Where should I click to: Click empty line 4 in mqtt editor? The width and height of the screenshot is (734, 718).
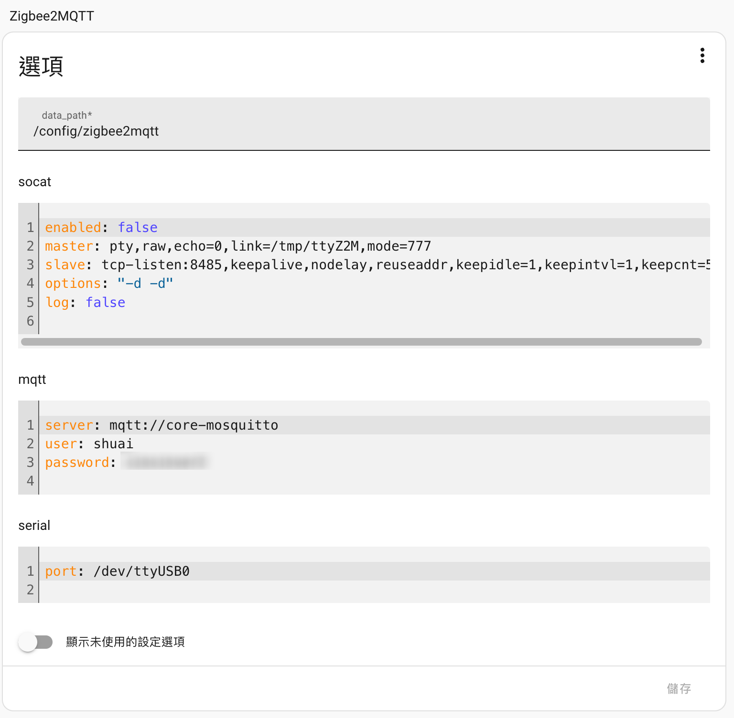pyautogui.click(x=374, y=481)
